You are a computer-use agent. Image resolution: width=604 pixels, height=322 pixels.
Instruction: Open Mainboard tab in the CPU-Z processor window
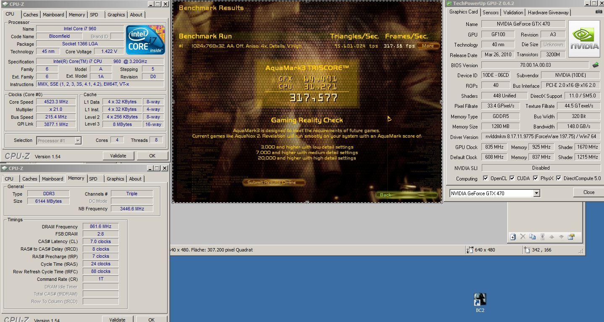53,15
